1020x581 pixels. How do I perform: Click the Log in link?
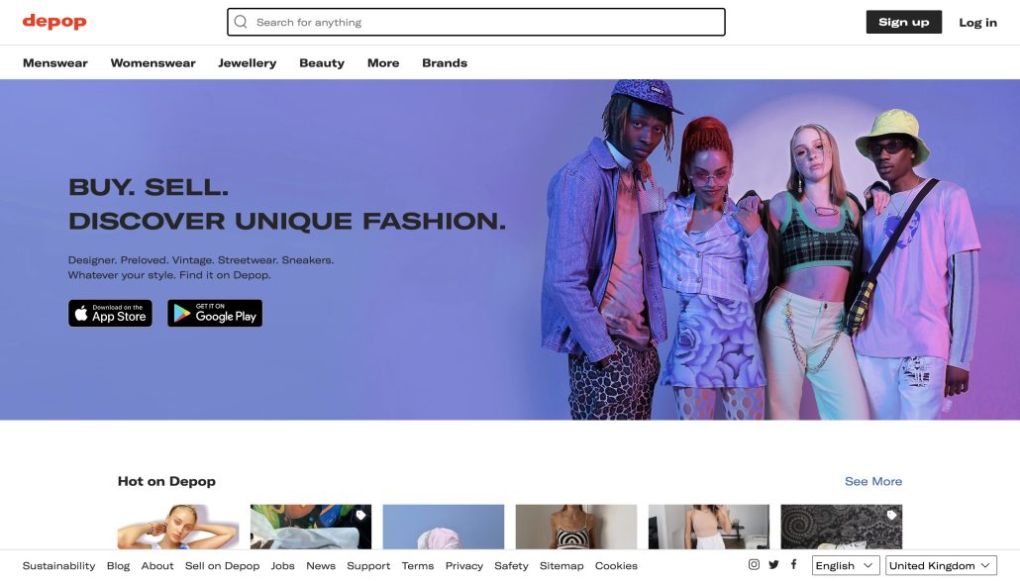coord(977,22)
